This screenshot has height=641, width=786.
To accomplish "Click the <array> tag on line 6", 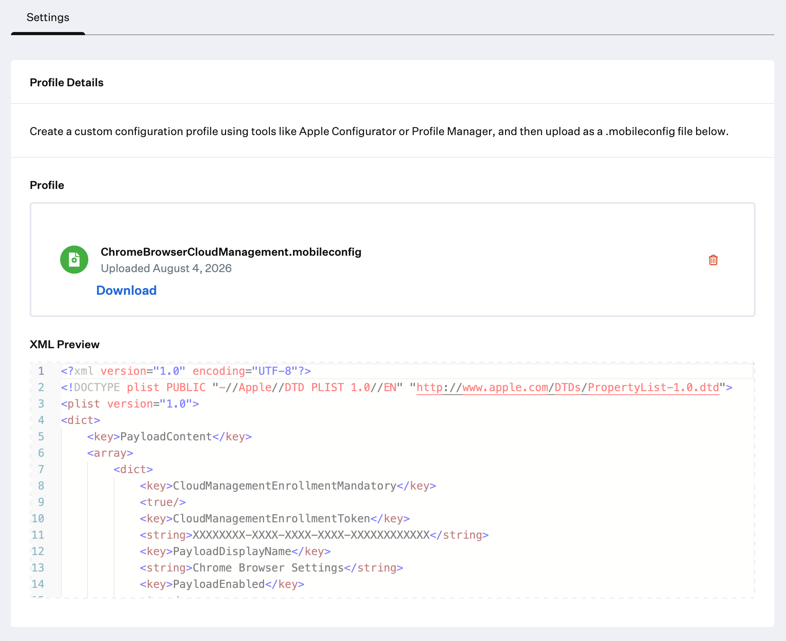I will pyautogui.click(x=110, y=453).
